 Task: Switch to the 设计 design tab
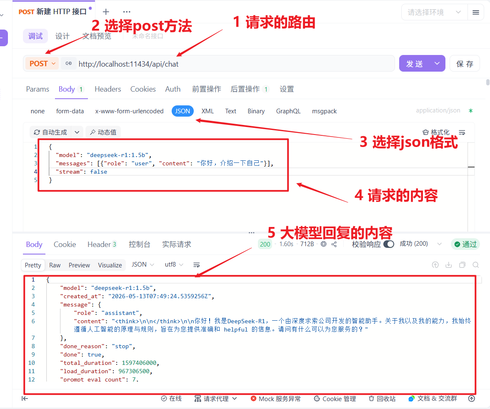(62, 36)
